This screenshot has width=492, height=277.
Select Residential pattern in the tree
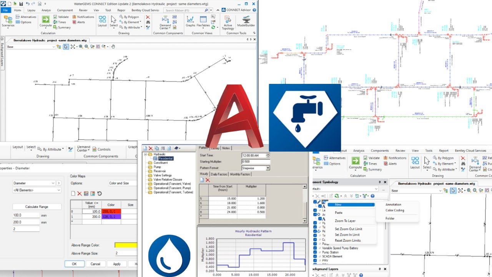[x=165, y=158]
